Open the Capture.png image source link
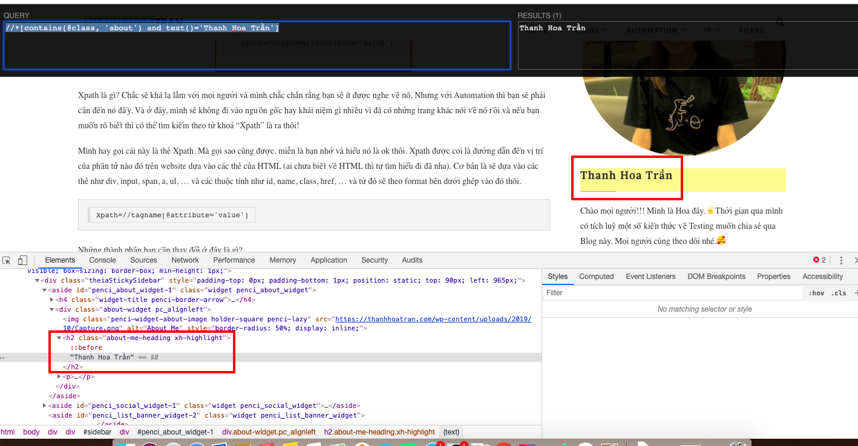This screenshot has height=446, width=858. coord(433,319)
